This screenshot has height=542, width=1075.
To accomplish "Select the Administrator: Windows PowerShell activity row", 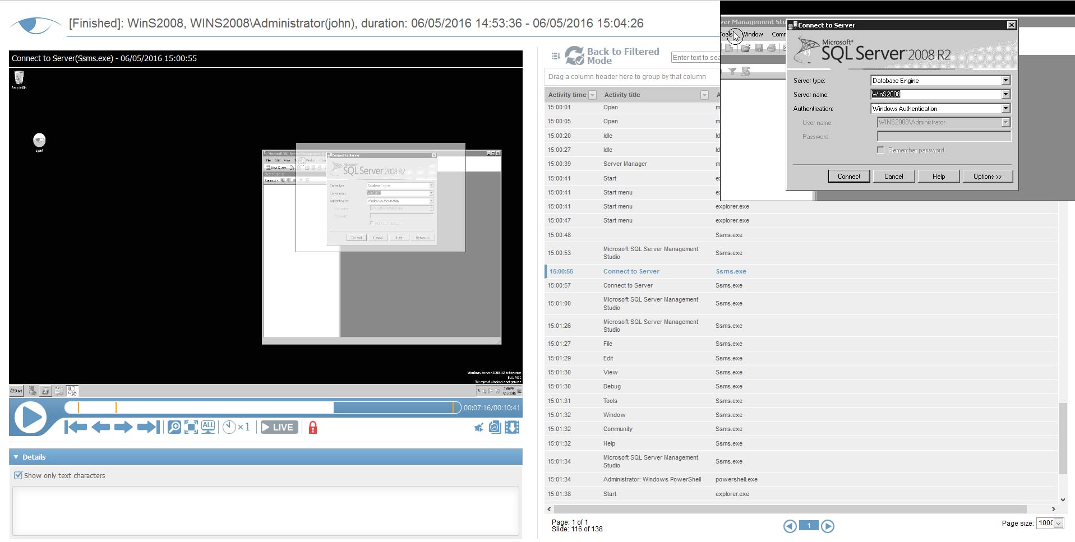I will (801, 480).
